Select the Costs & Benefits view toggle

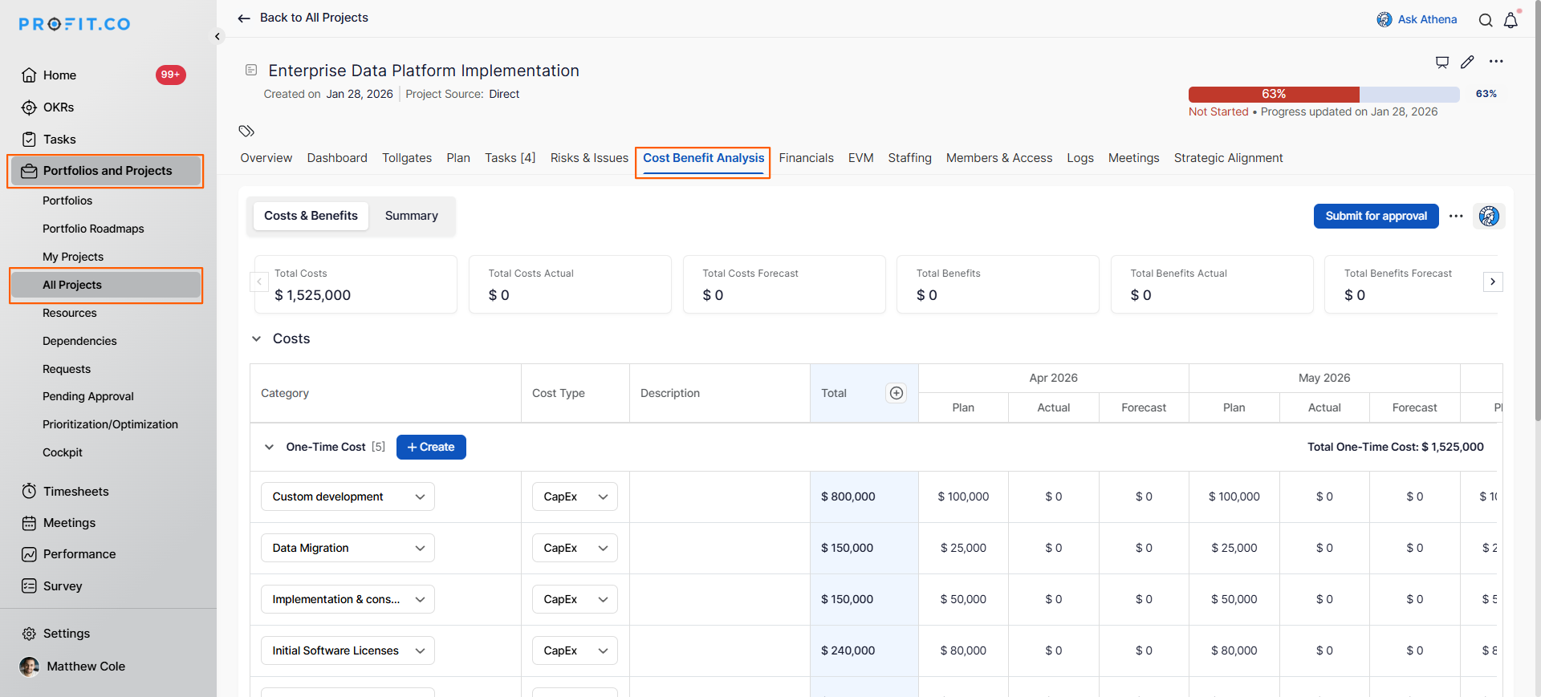tap(311, 216)
